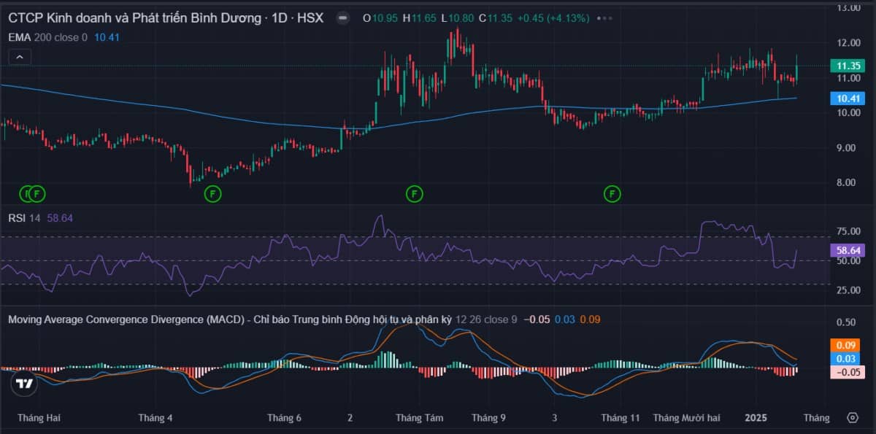Click the +0.45 (+4.13%) change value
The width and height of the screenshot is (876, 434).
click(553, 18)
